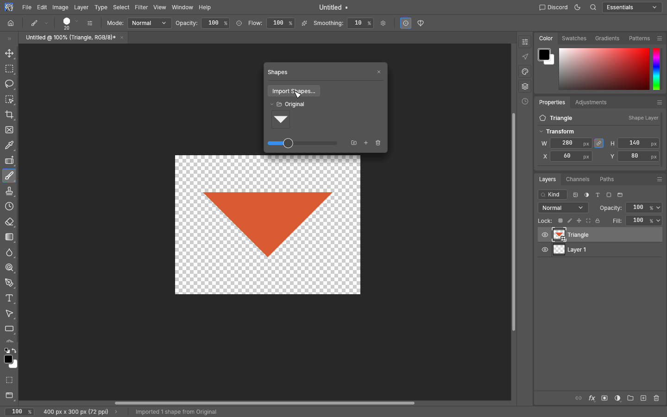Open the Essentials workspace dropdown
Image resolution: width=667 pixels, height=417 pixels.
click(x=632, y=7)
